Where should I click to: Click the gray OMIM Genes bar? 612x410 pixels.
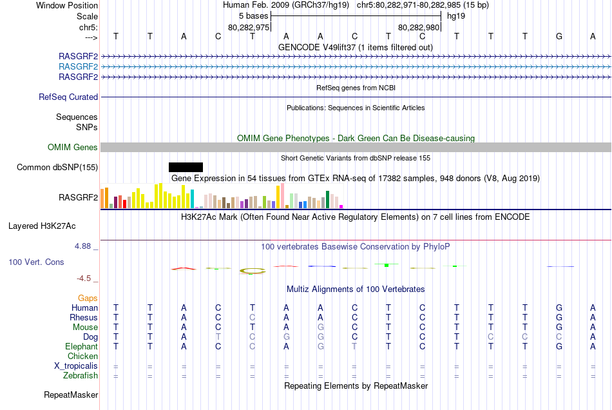[356, 147]
